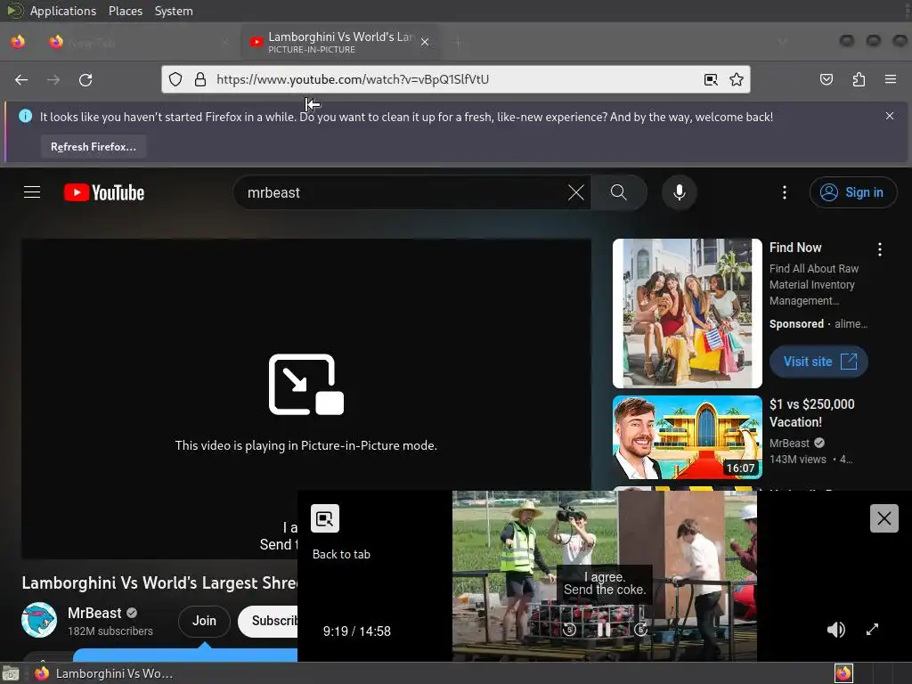This screenshot has height=684, width=912.
Task: Open $1 vs $250,000 Vacation thumbnail
Action: (x=687, y=437)
